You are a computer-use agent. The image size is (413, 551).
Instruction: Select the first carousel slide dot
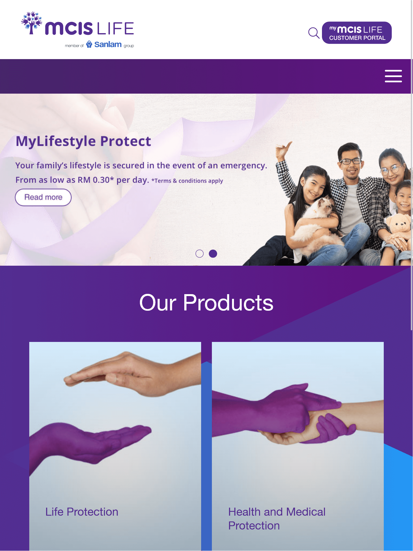tap(199, 254)
